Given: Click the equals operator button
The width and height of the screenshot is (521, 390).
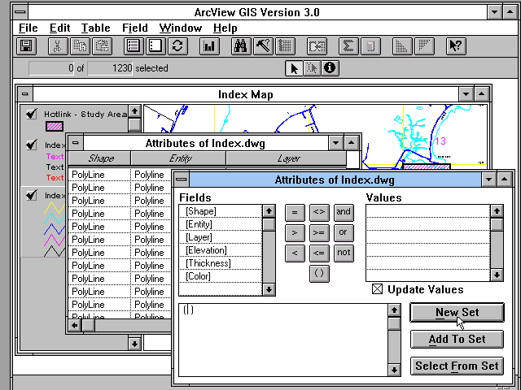Looking at the screenshot, I should [x=295, y=212].
